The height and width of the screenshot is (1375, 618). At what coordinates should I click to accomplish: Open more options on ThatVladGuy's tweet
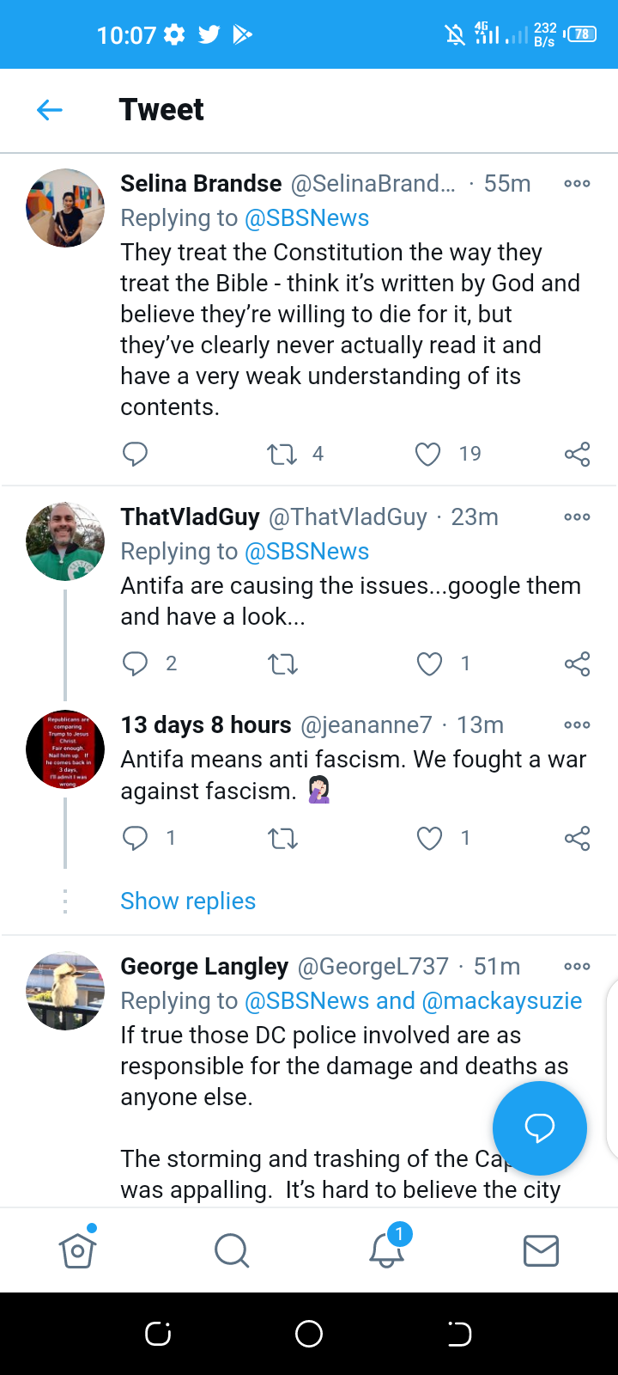pyautogui.click(x=577, y=517)
